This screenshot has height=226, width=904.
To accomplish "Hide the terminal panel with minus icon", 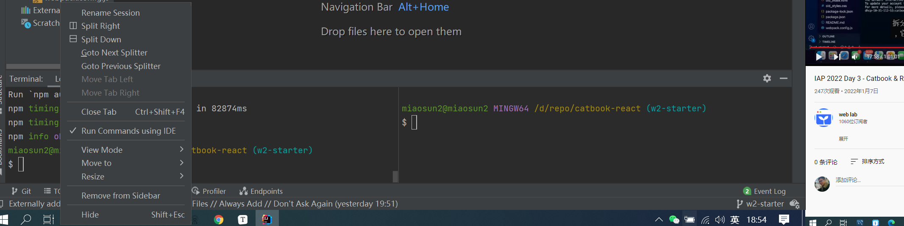I will pos(783,78).
